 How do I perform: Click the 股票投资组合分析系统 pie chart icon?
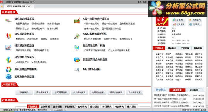point(77,60)
